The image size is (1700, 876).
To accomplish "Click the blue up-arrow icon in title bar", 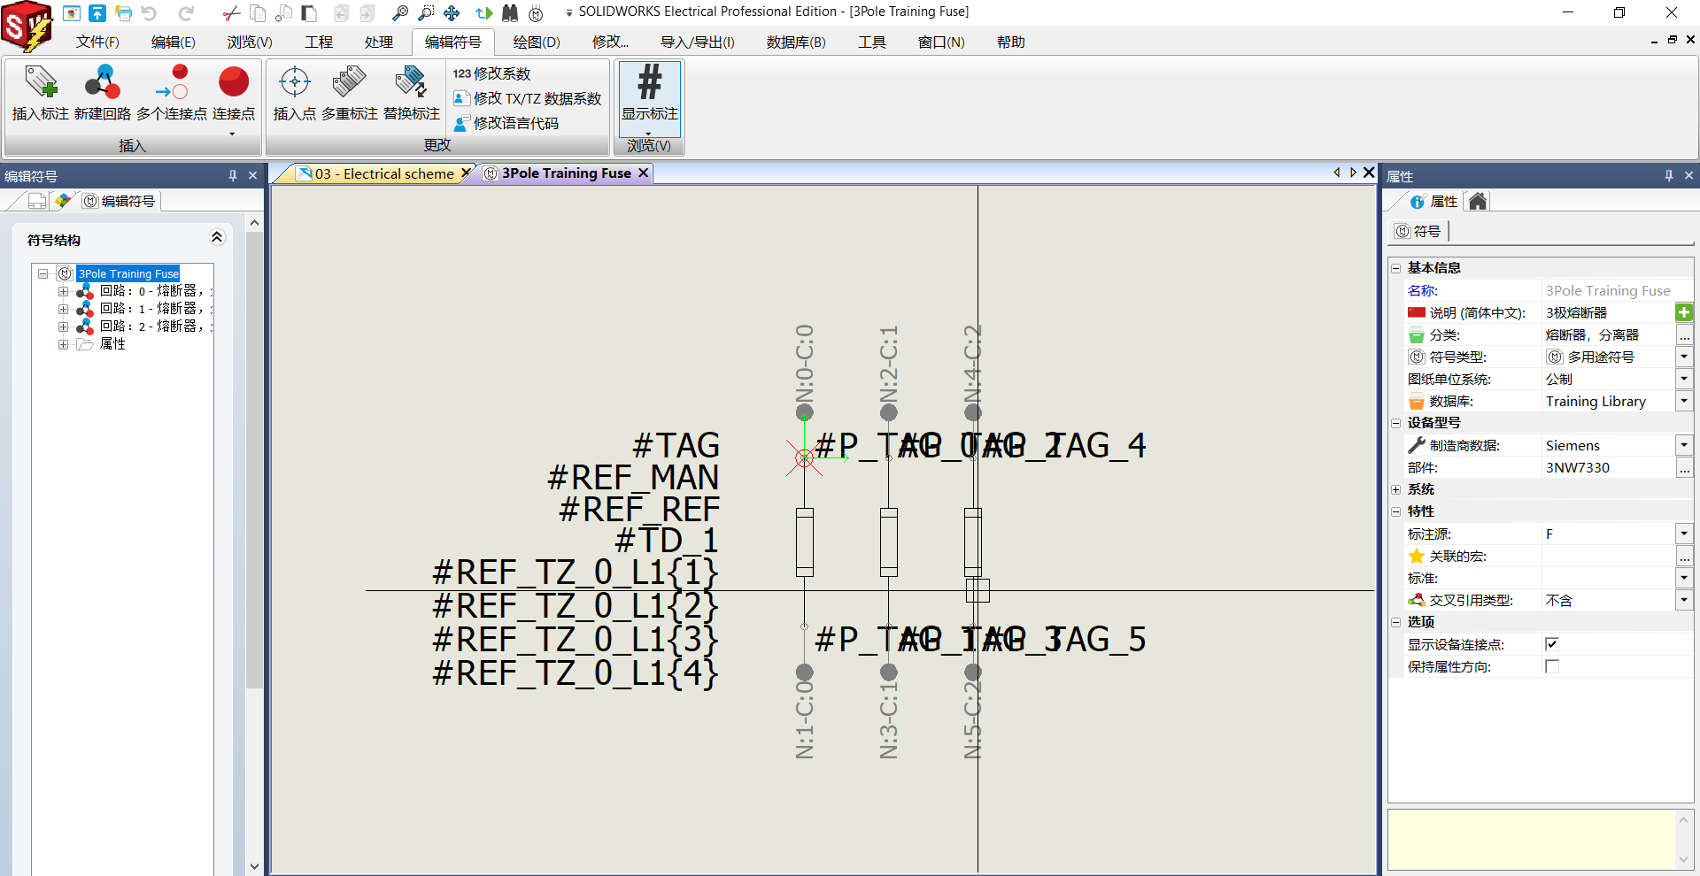I will pos(97,12).
